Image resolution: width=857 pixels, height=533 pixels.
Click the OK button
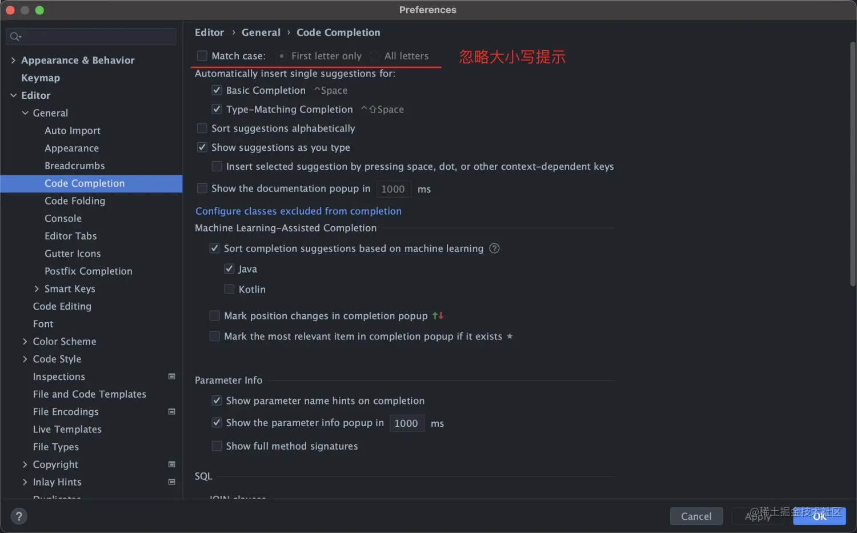click(819, 516)
